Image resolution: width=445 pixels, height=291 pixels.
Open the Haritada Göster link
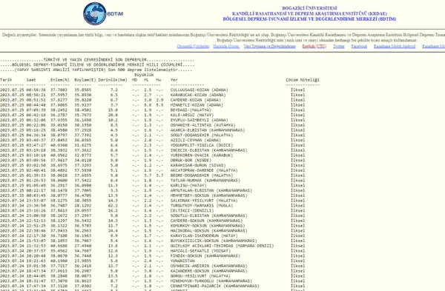point(226,46)
